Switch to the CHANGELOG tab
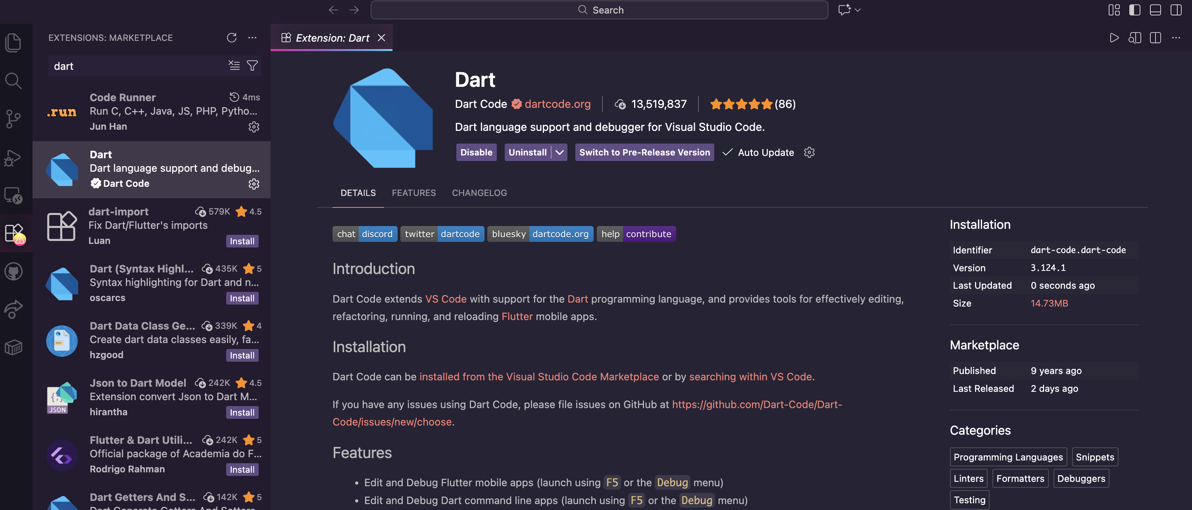 click(479, 193)
